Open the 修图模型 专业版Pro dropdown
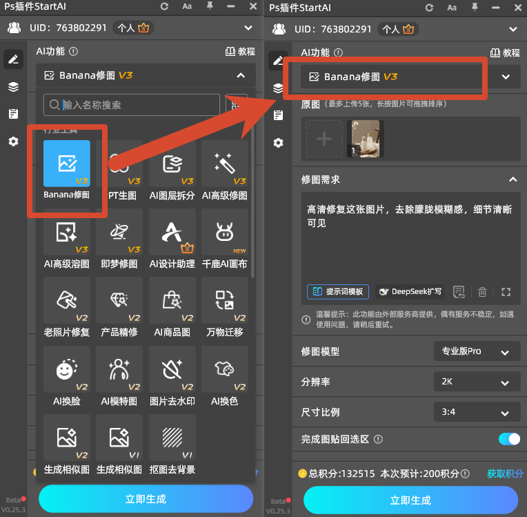The width and height of the screenshot is (527, 517). tap(477, 351)
